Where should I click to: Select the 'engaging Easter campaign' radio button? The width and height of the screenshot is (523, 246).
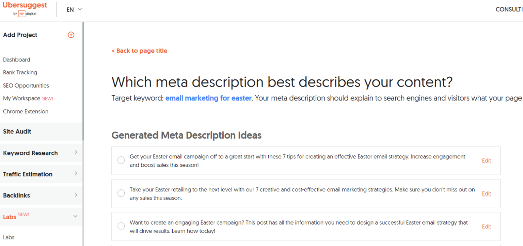tap(121, 226)
